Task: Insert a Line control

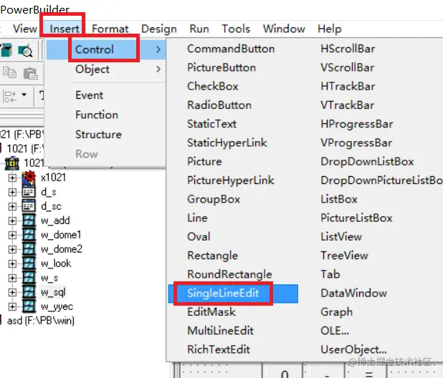Action: coord(197,218)
